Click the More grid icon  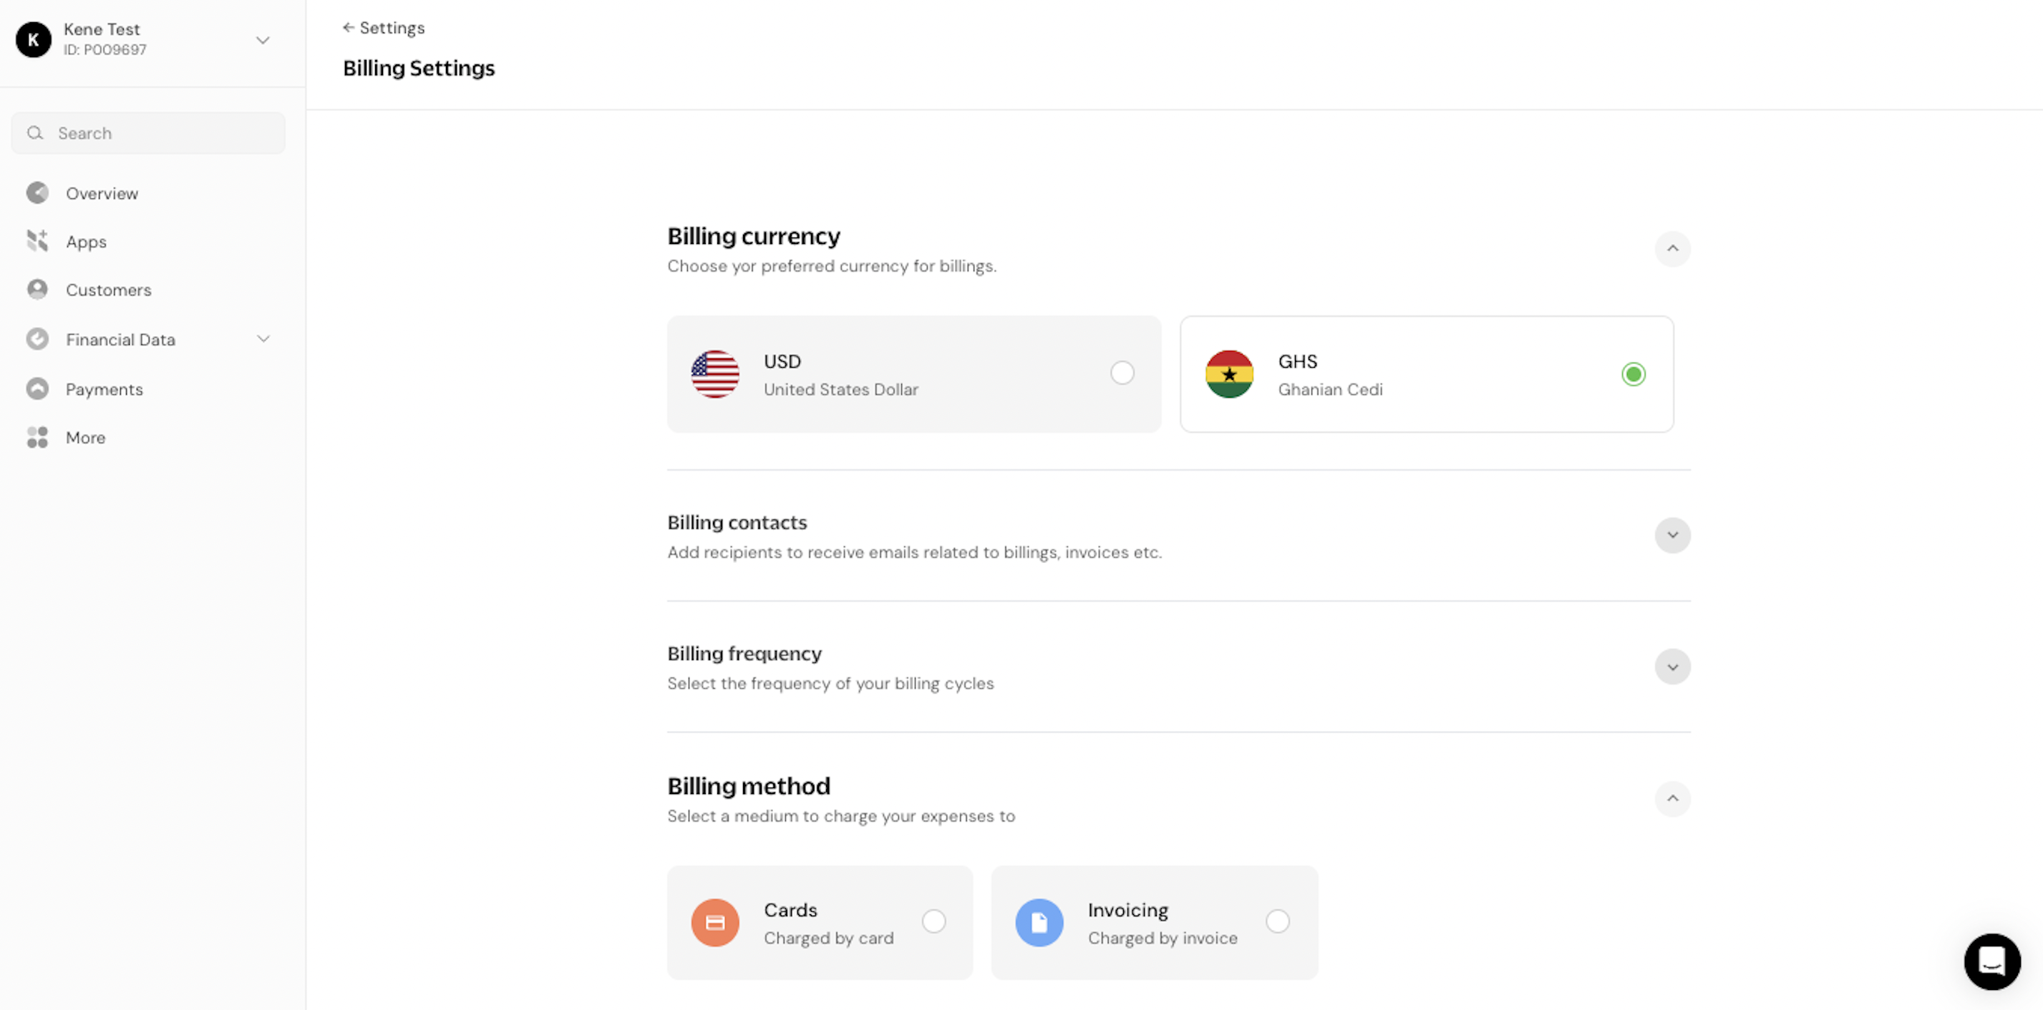[x=37, y=437]
